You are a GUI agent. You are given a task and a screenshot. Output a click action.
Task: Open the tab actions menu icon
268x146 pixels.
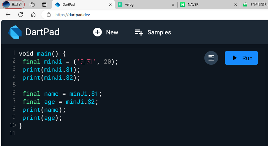click(x=44, y=5)
